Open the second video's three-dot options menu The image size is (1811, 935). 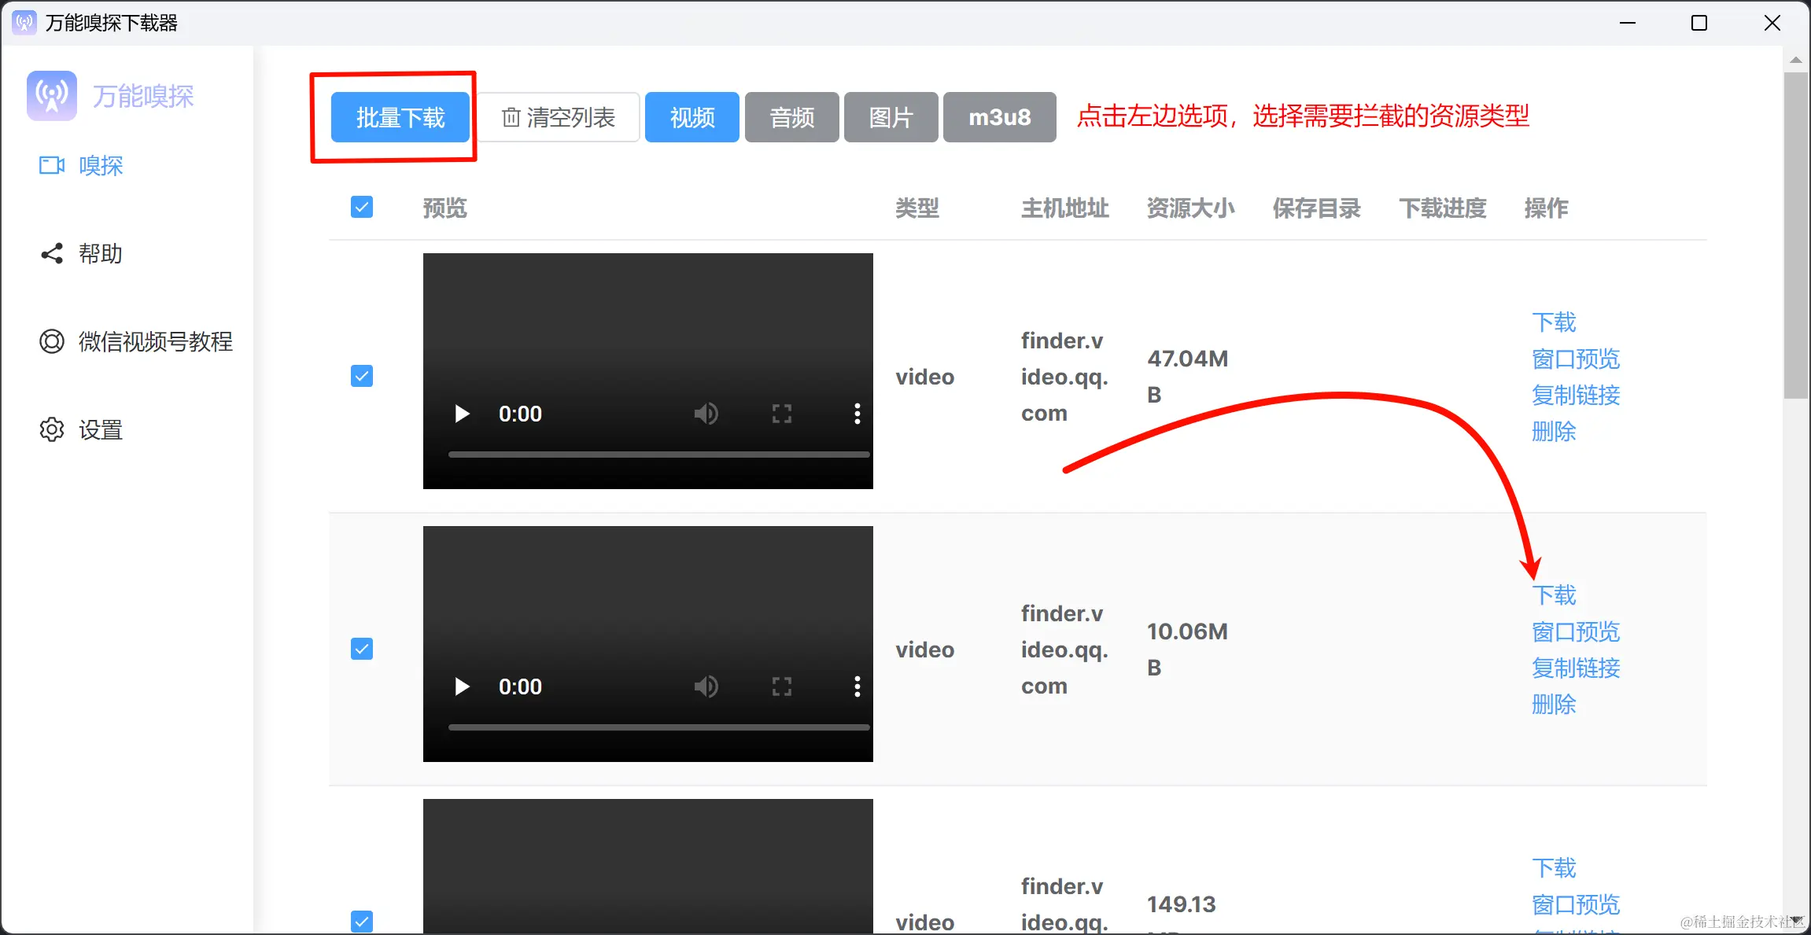coord(857,687)
